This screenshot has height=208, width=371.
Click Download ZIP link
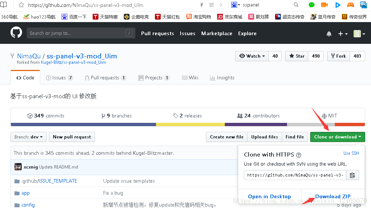point(333,196)
